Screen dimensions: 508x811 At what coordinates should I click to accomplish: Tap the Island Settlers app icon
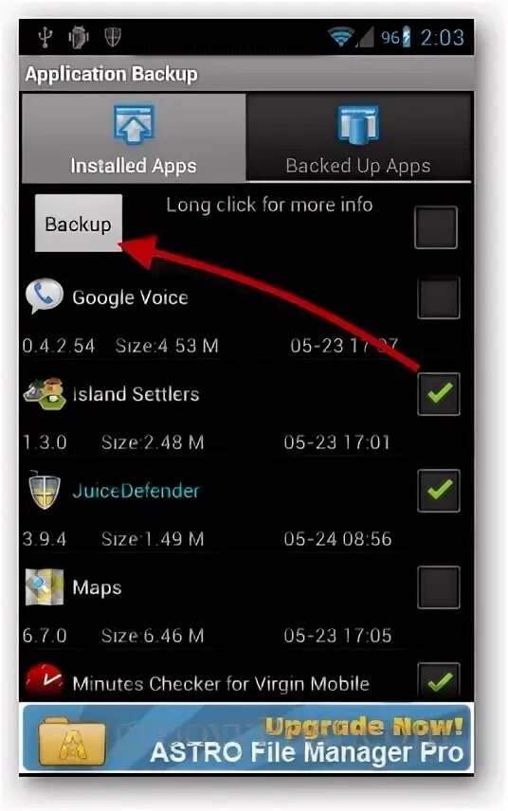pos(45,393)
